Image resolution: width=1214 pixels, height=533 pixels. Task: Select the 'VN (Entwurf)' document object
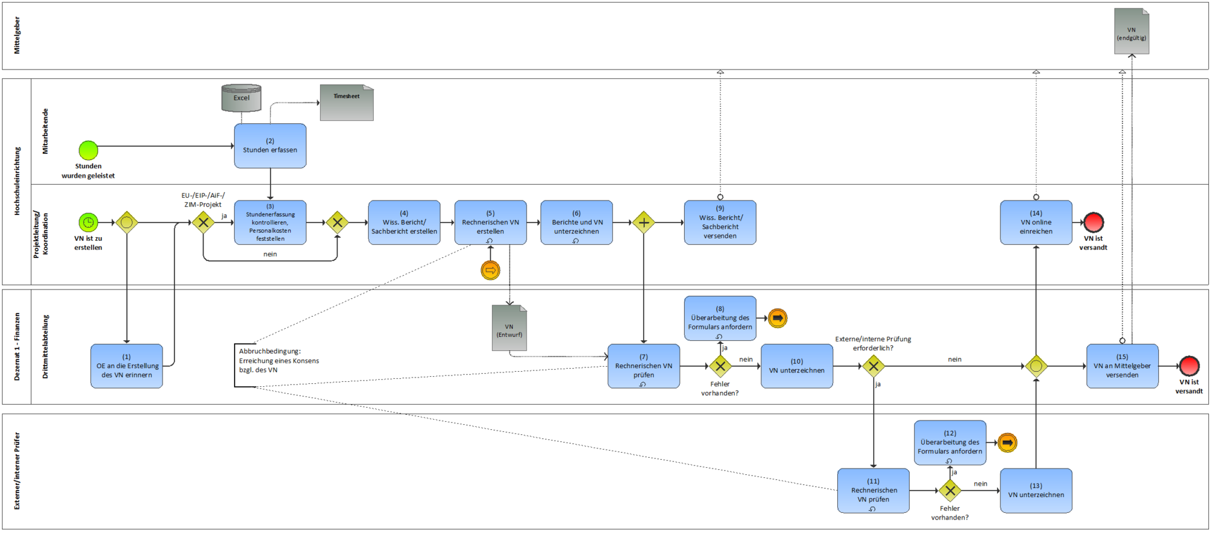[x=509, y=328]
